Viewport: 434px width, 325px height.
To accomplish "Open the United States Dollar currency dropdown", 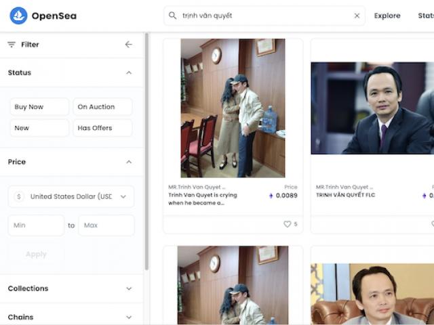I will coord(71,196).
